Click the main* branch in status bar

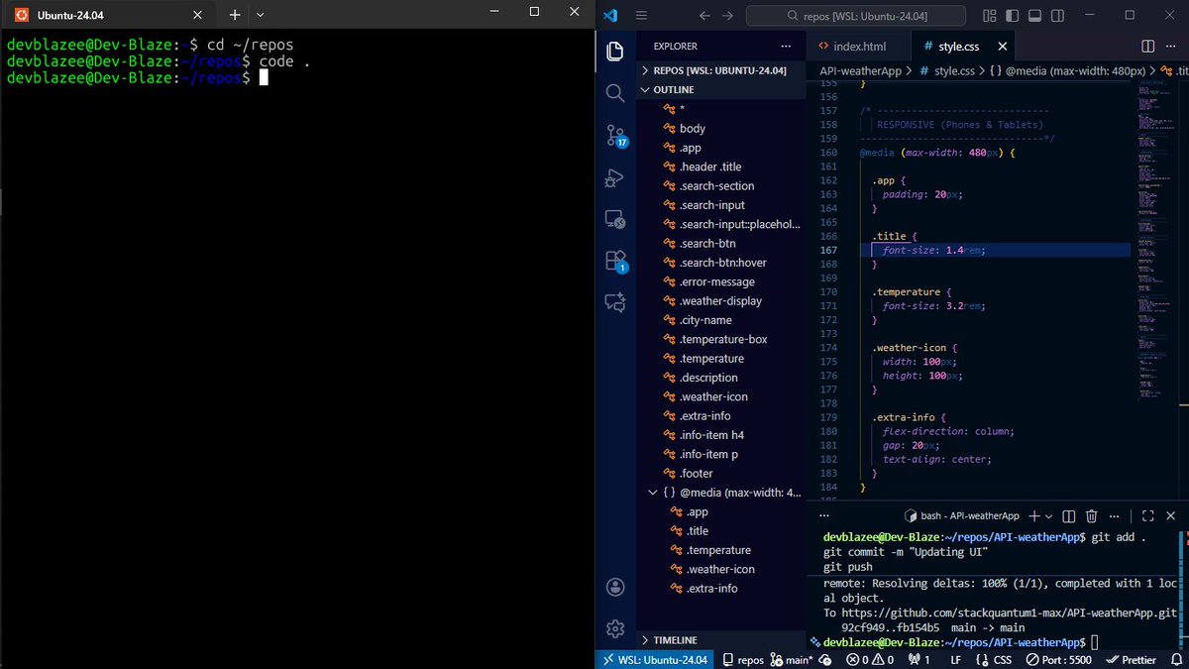[791, 659]
